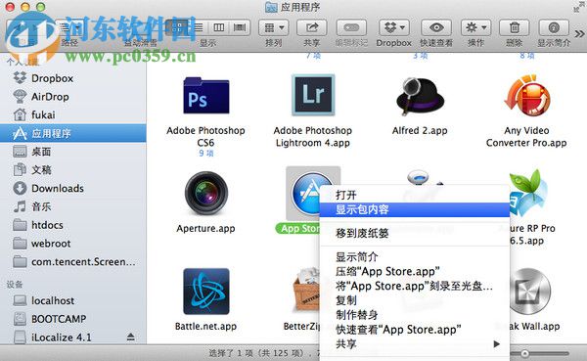The width and height of the screenshot is (587, 361).
Task: Eject the iLocalize 4.1 volume
Action: (x=131, y=338)
